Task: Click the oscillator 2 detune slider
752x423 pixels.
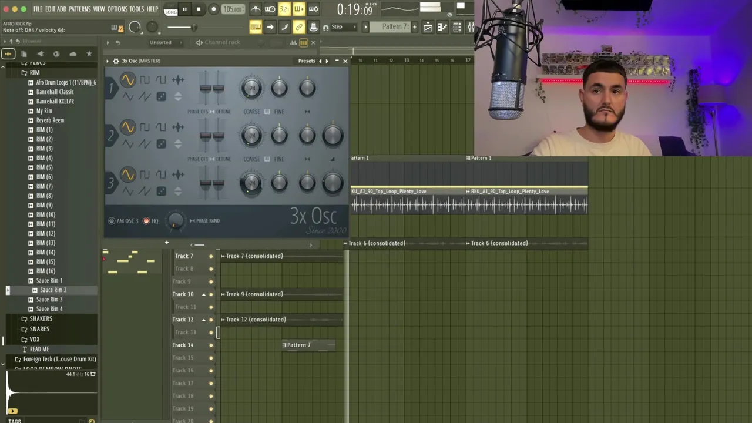Action: (218, 136)
